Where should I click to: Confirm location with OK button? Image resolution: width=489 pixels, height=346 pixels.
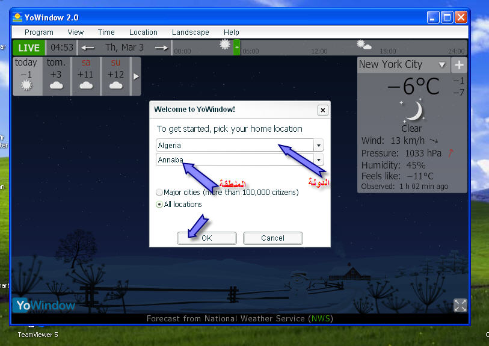click(x=207, y=238)
